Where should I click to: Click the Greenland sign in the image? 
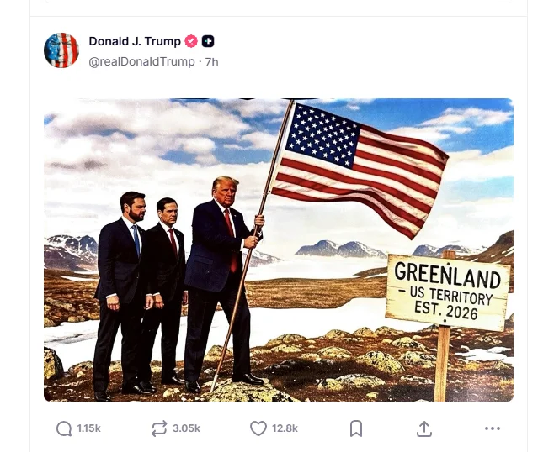click(x=447, y=292)
